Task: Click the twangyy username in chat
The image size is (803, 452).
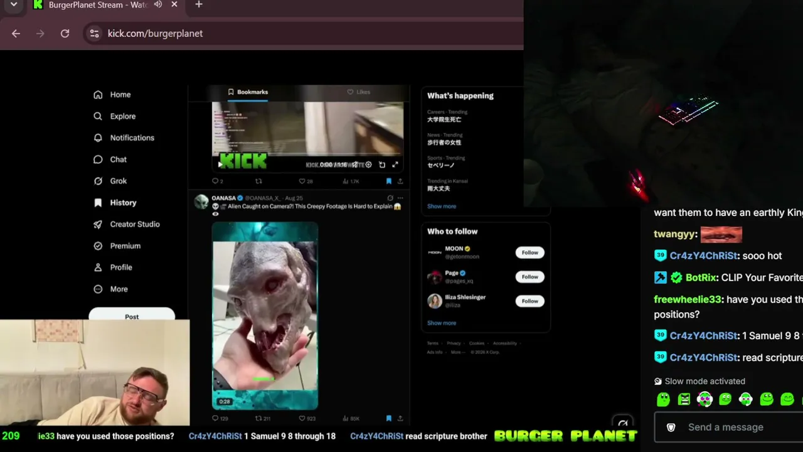Action: pyautogui.click(x=674, y=234)
